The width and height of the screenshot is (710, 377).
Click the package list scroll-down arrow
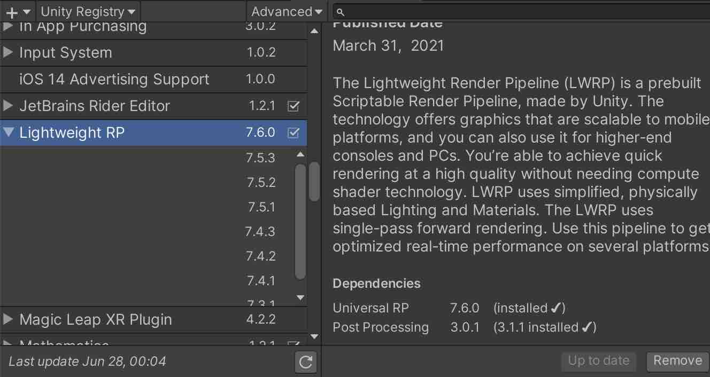314,336
